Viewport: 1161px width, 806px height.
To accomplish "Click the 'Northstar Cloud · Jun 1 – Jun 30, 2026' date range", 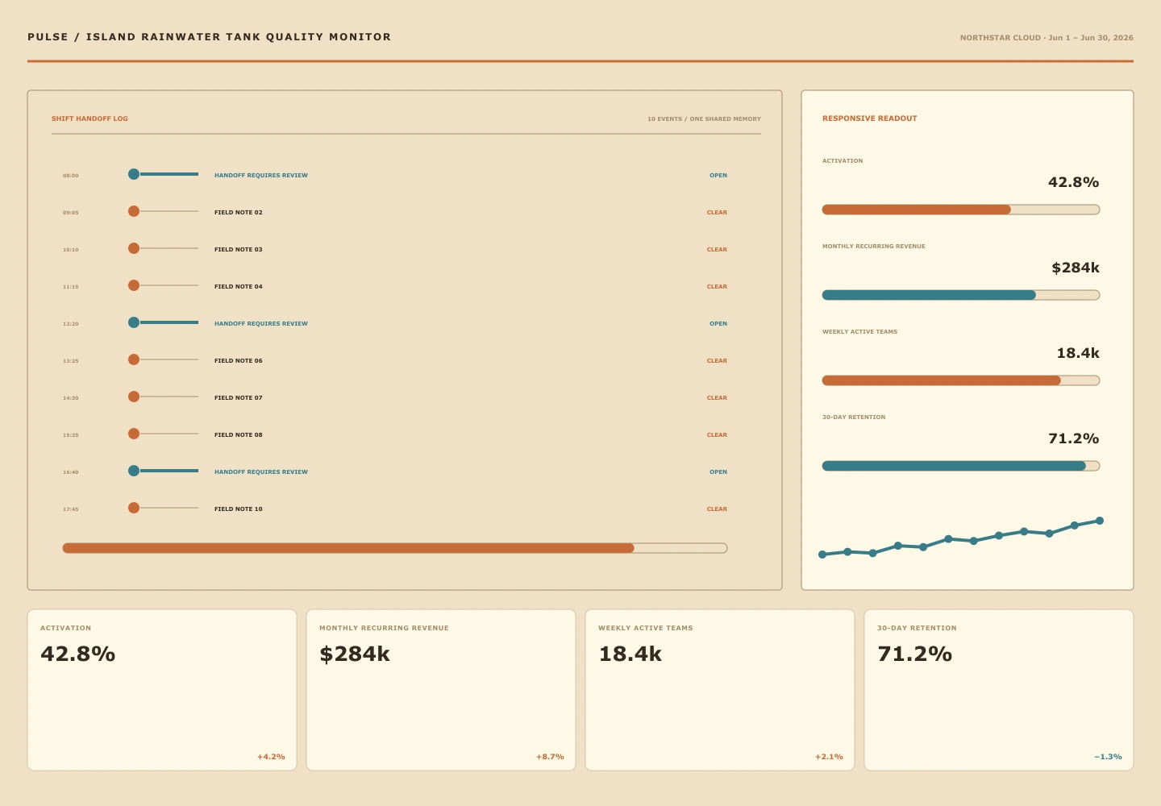I will [1047, 38].
